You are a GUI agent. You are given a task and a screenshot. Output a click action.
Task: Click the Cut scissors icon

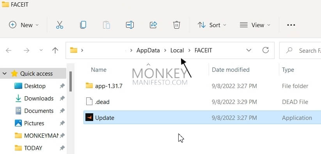click(60, 25)
